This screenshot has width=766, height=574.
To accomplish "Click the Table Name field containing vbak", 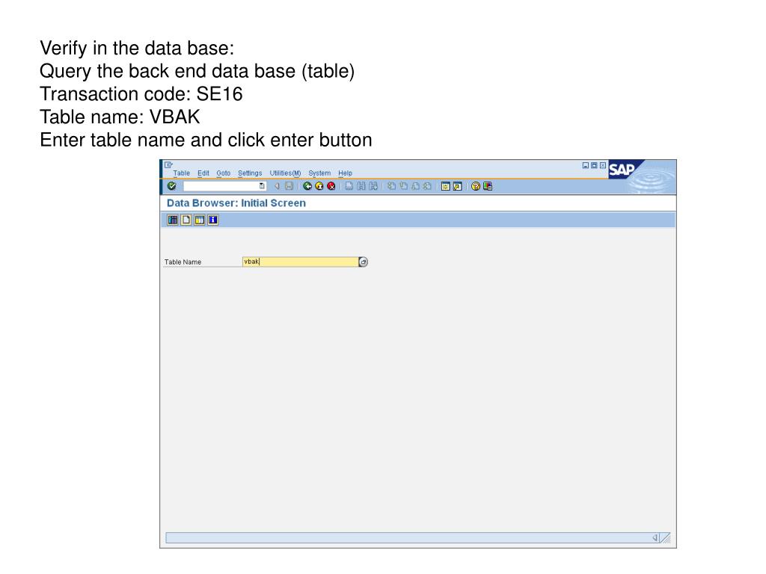I will point(300,262).
